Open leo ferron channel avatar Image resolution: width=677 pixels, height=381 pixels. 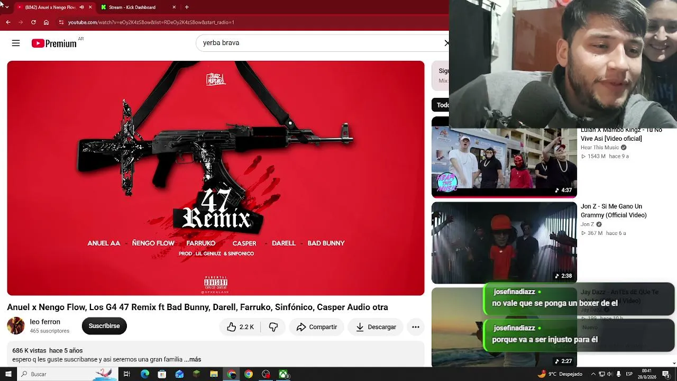[16, 326]
